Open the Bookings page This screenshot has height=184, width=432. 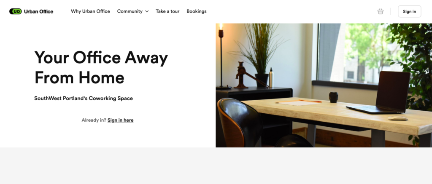pos(197,11)
